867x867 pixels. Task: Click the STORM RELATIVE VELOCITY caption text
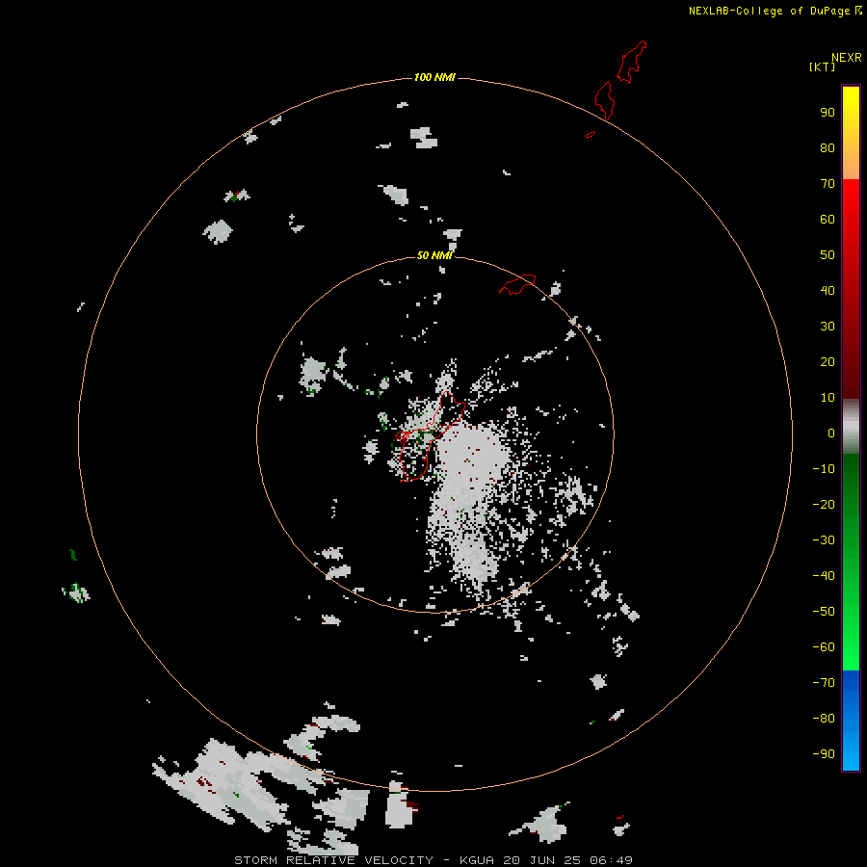pos(333,860)
